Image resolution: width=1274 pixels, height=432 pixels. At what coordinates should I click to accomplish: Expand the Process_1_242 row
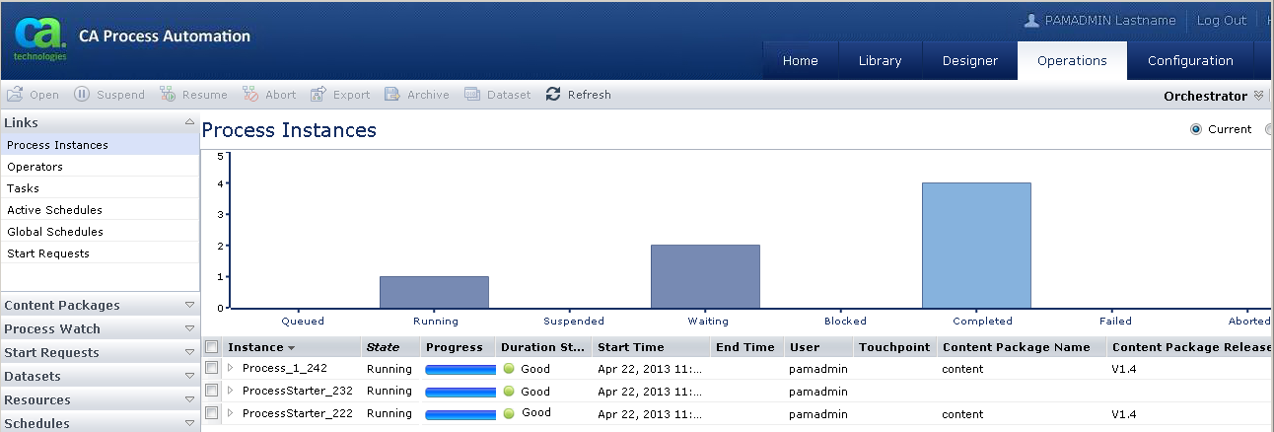231,368
